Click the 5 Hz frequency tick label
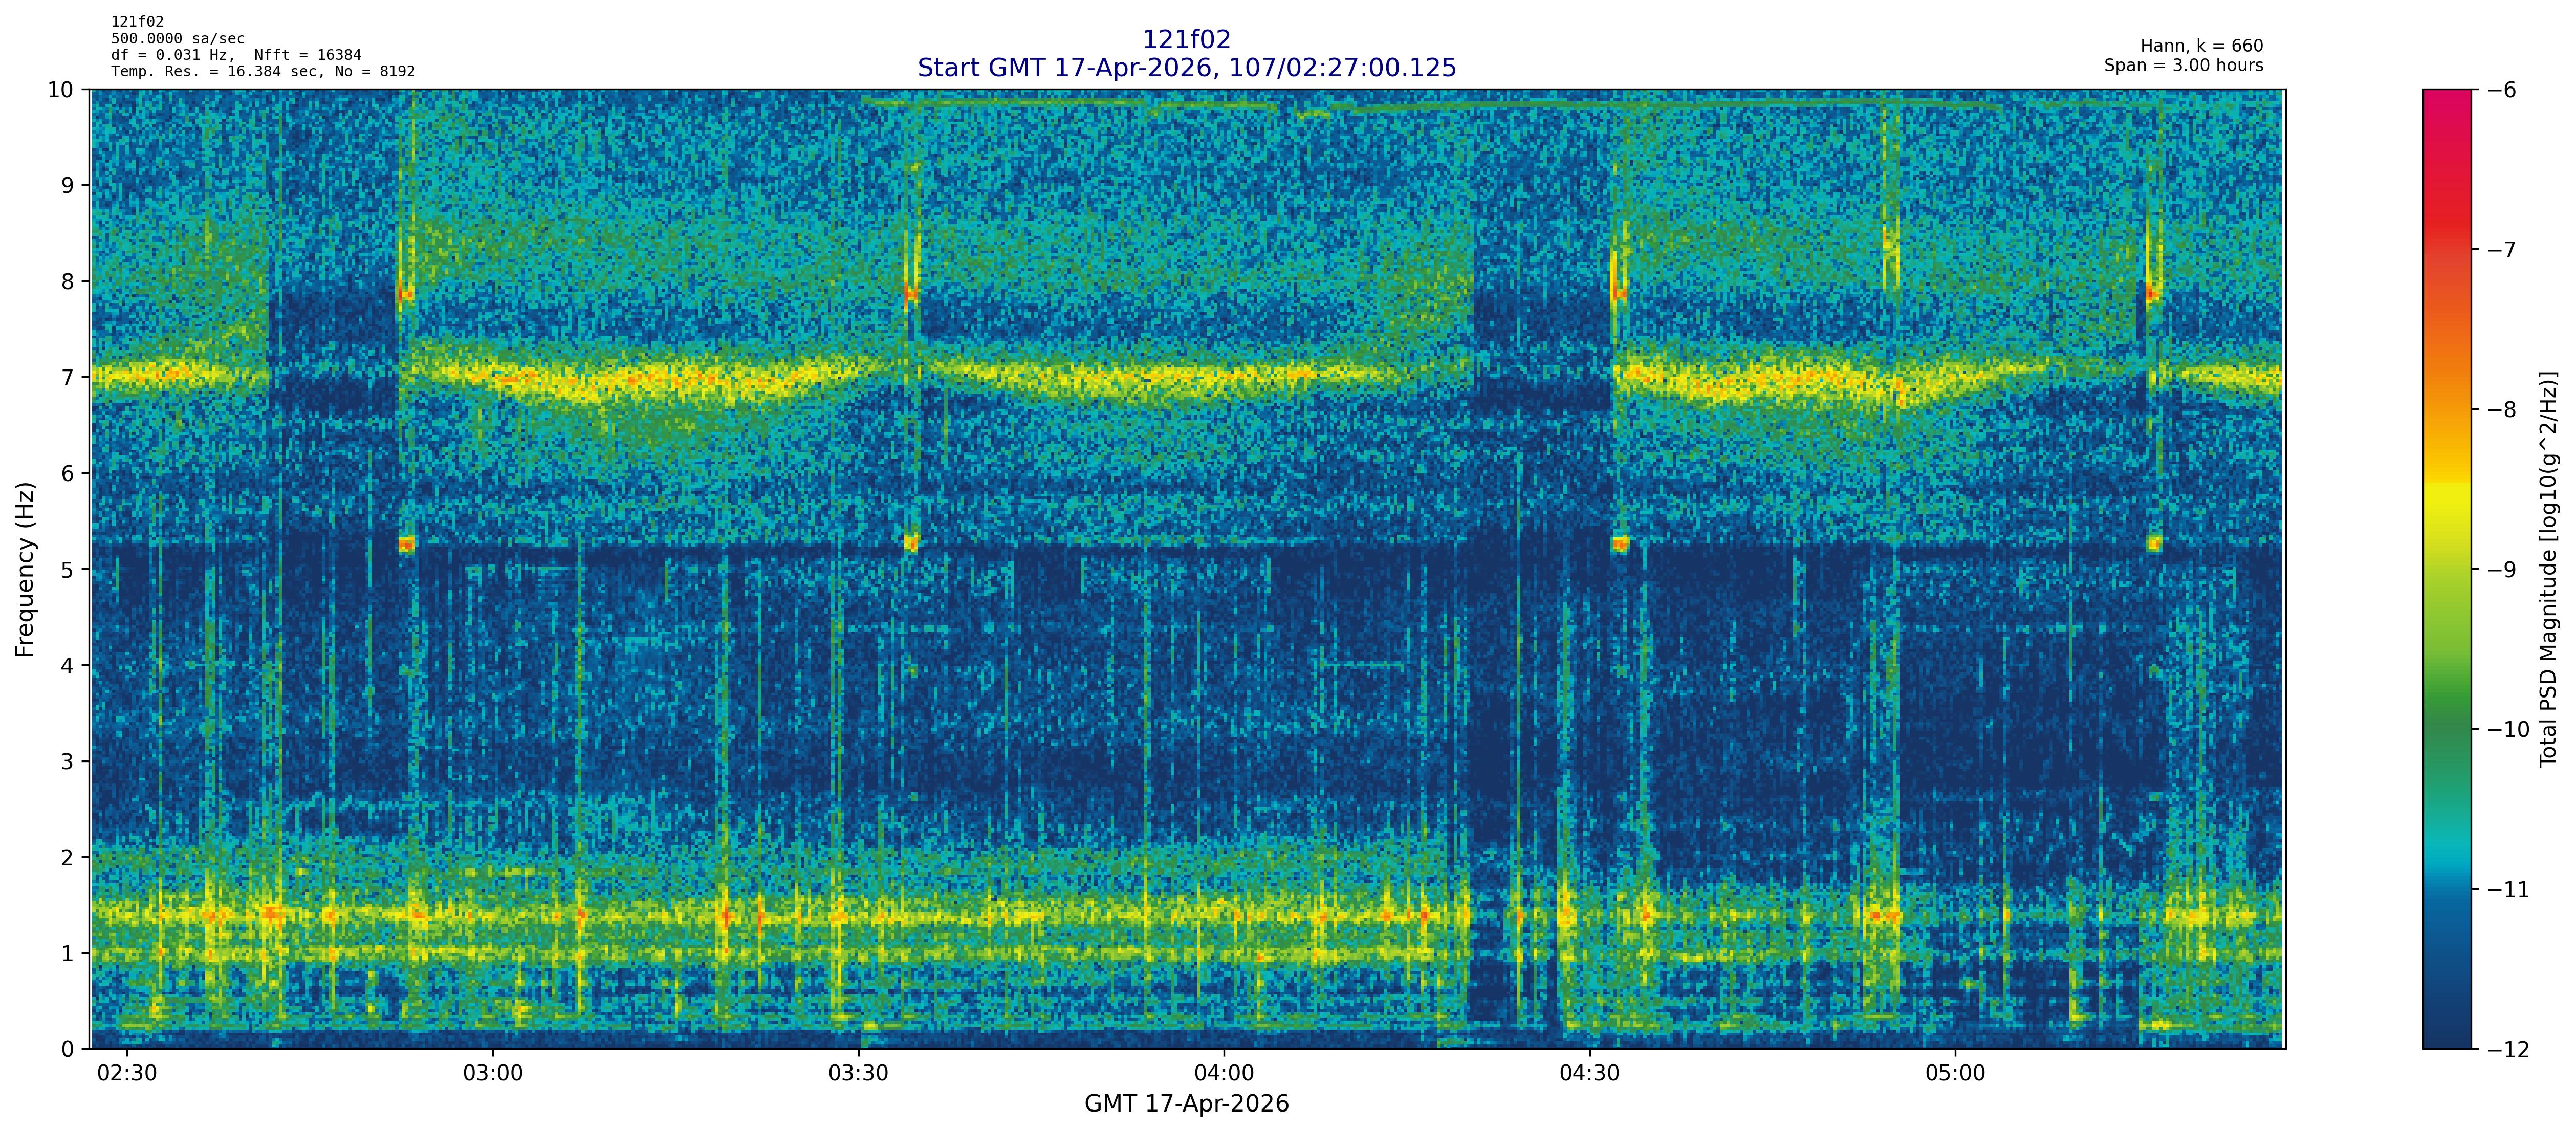The width and height of the screenshot is (2576, 1132). click(67, 570)
